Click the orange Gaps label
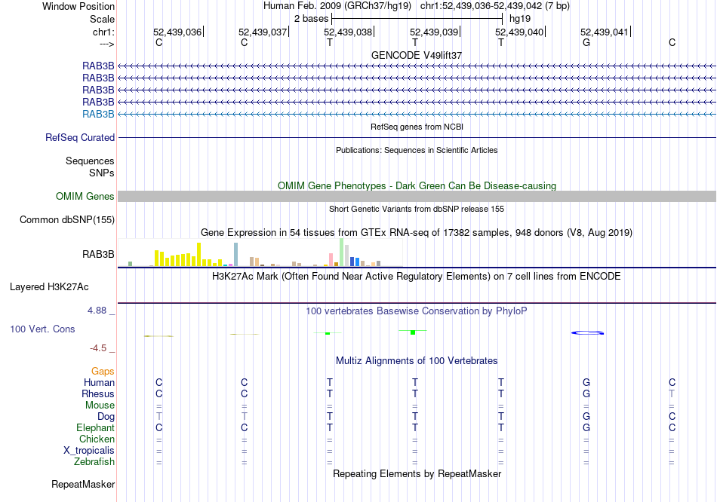The height and width of the screenshot is (502, 717). (x=103, y=372)
